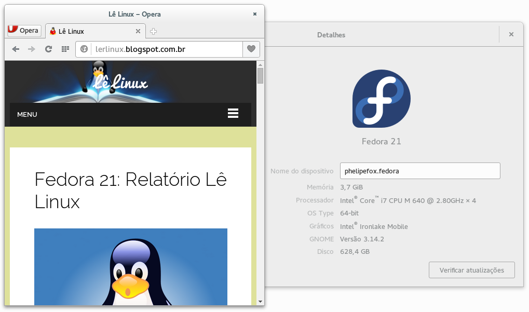Go back using the left arrow

16,49
